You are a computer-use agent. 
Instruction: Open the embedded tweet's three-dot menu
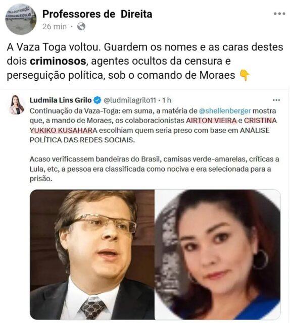[x=276, y=100]
